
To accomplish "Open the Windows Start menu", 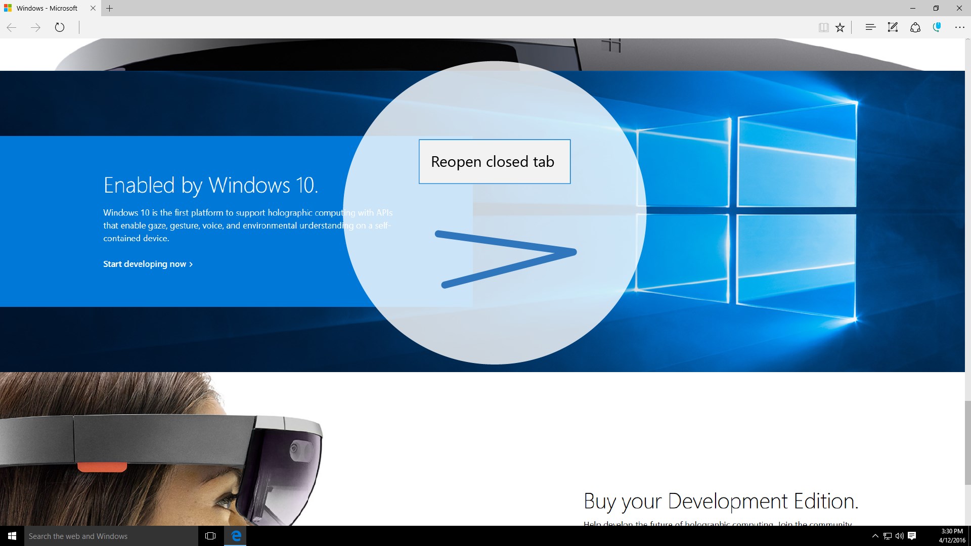I will [x=12, y=536].
